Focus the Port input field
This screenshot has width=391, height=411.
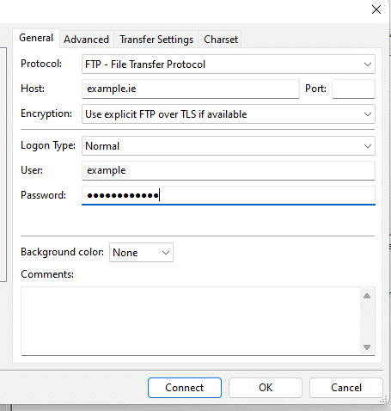coord(353,89)
